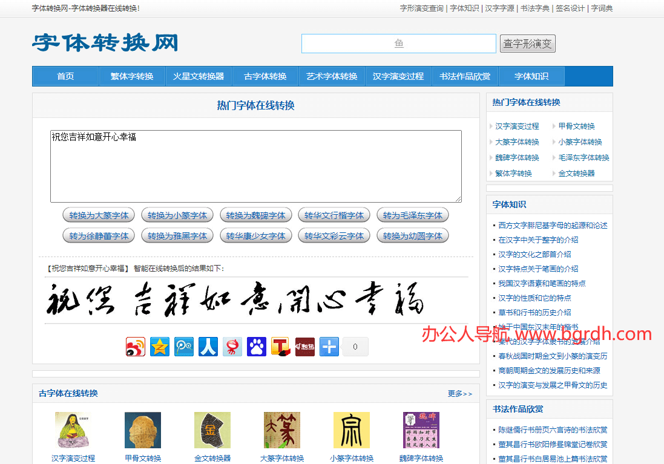Select the 甲骨文转换 thumbnail image

pos(143,430)
